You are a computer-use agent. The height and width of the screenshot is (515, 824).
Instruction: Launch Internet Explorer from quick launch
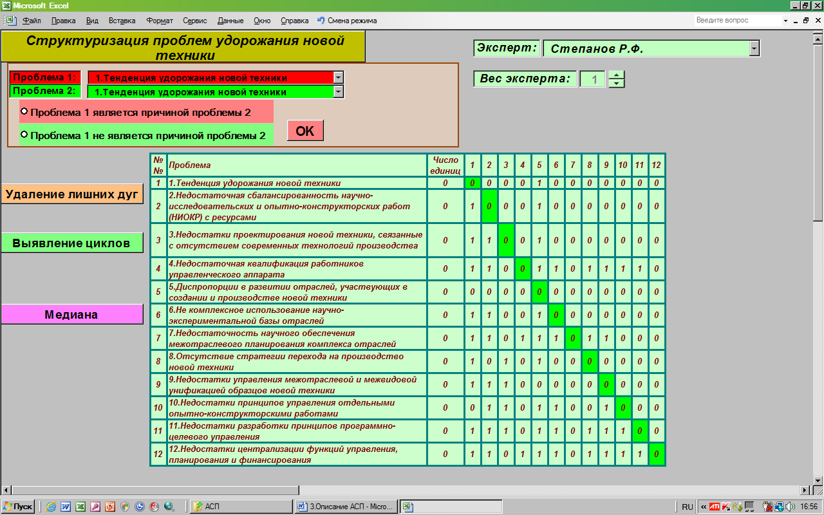pos(51,507)
